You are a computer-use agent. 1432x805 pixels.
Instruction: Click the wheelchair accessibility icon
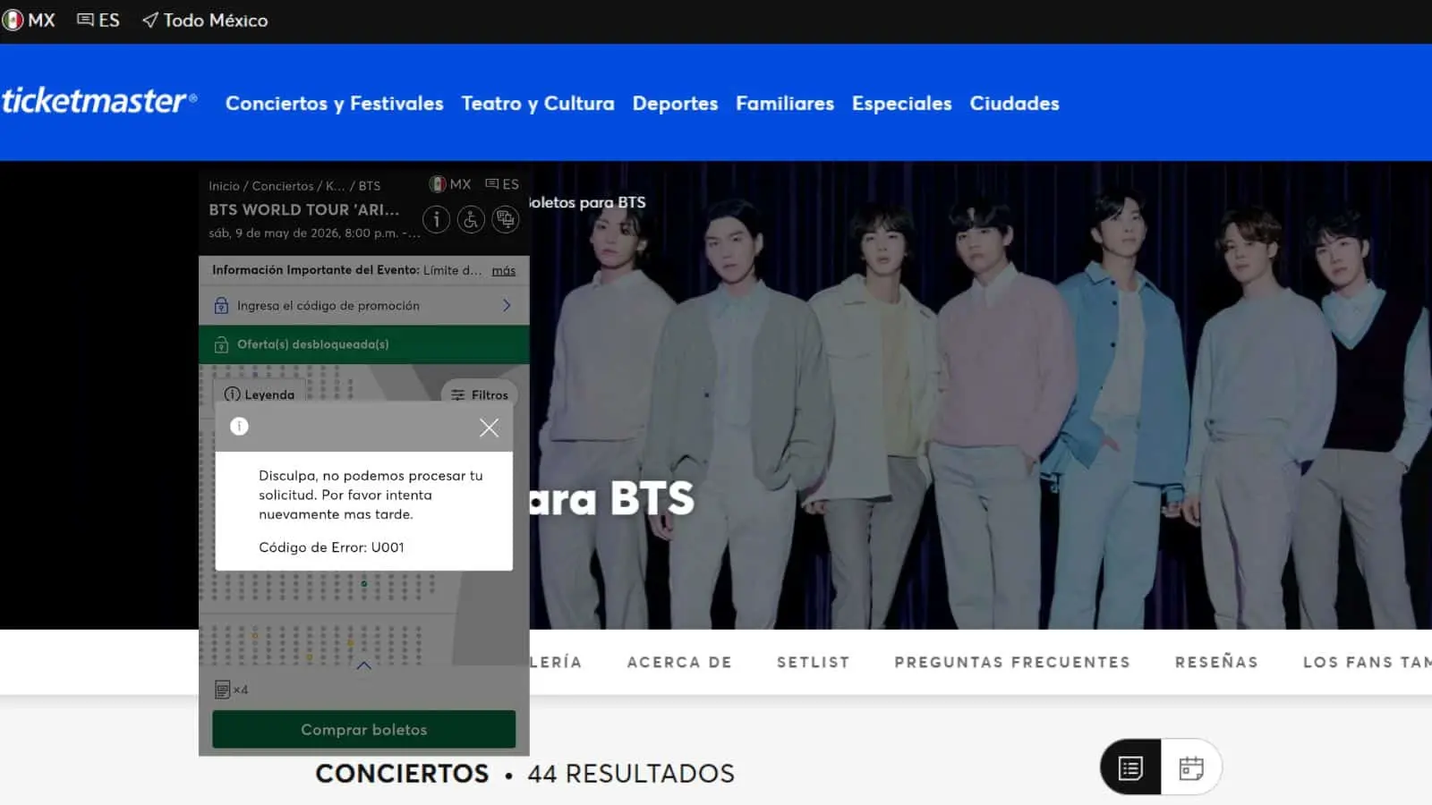tap(471, 219)
